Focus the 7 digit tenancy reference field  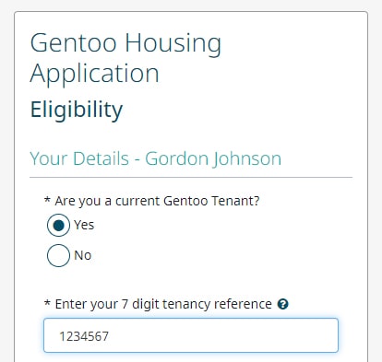point(191,335)
